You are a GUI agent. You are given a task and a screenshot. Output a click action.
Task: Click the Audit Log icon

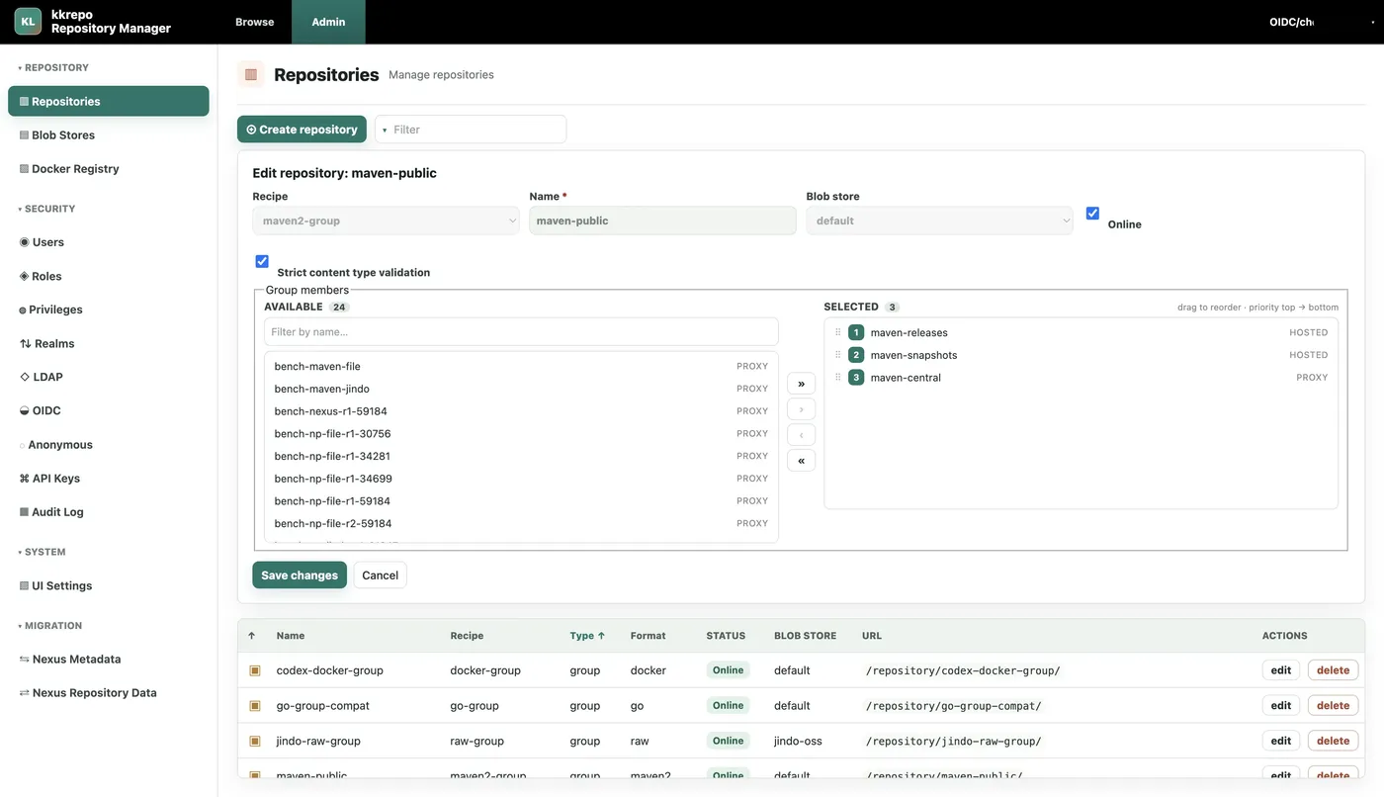(24, 512)
